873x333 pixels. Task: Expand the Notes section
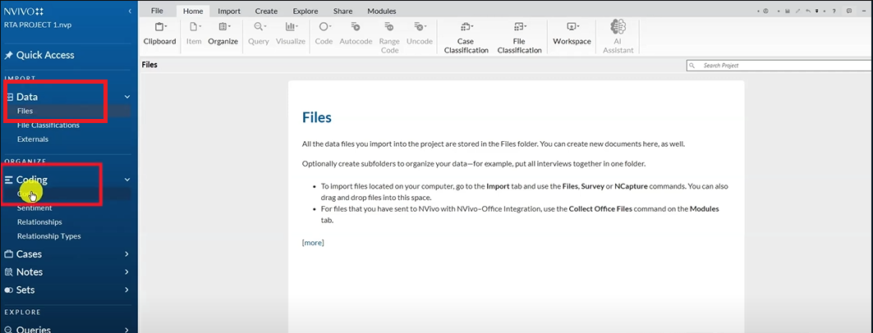[126, 272]
